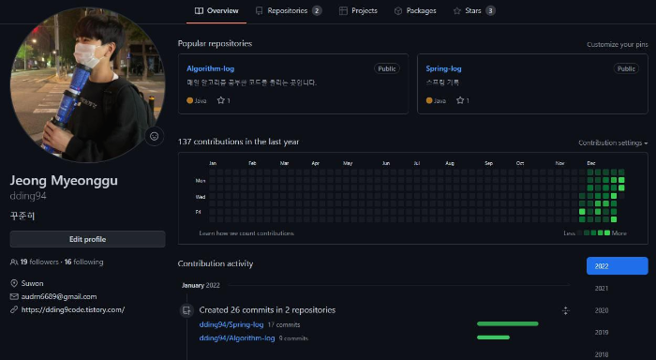Viewport: 656px width, 360px height.
Task: Open the Spring-log repository link
Action: pos(443,68)
